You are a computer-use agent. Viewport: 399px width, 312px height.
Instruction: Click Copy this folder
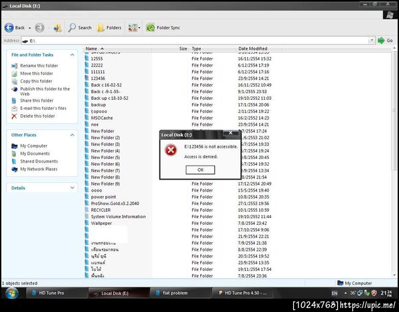(x=36, y=81)
